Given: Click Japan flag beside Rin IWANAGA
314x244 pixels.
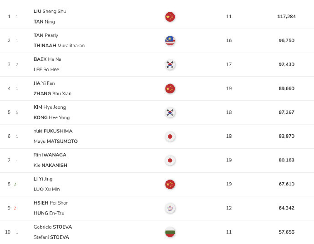Looking at the screenshot, I should (170, 160).
